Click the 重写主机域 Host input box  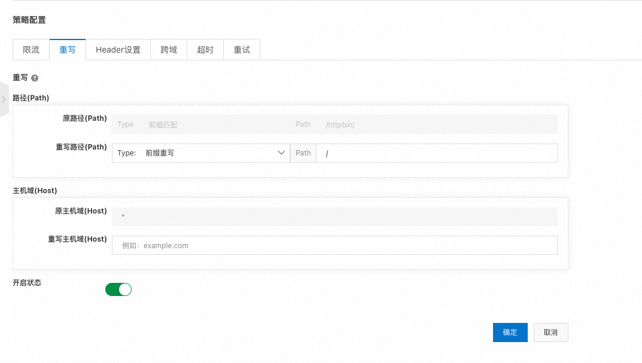[334, 245]
